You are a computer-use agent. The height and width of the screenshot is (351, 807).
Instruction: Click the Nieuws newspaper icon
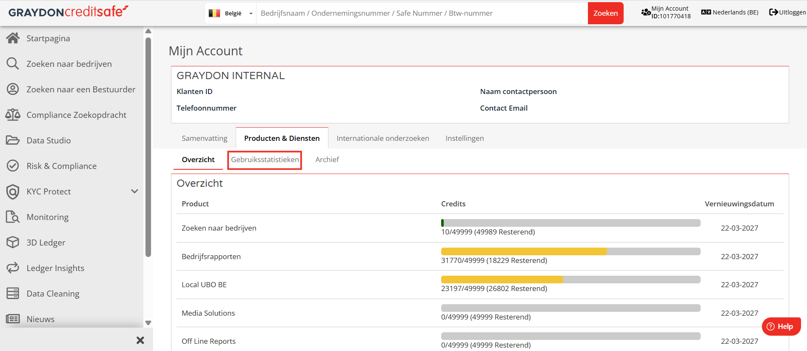point(13,319)
